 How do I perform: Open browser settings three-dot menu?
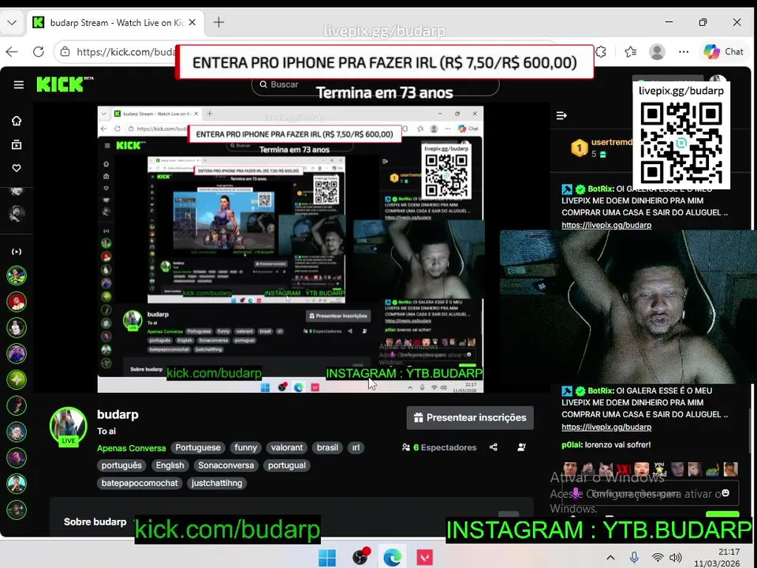684,52
